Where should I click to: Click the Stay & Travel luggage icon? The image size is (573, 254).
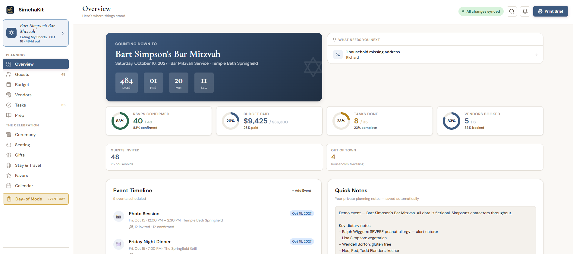[9, 165]
